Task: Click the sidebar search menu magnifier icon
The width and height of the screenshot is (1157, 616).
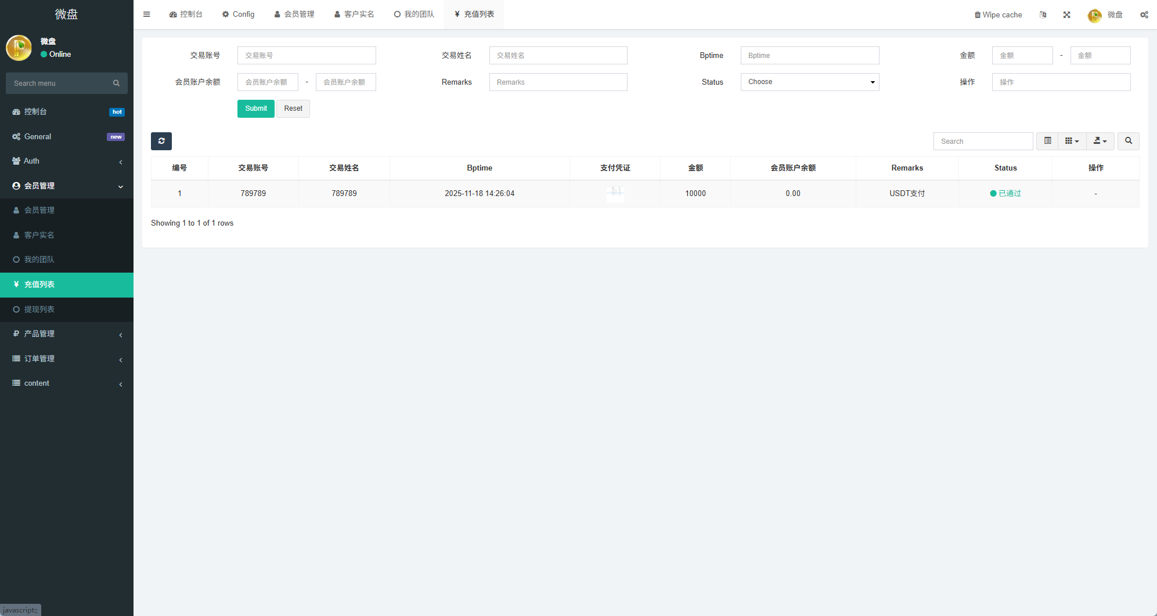Action: (116, 84)
